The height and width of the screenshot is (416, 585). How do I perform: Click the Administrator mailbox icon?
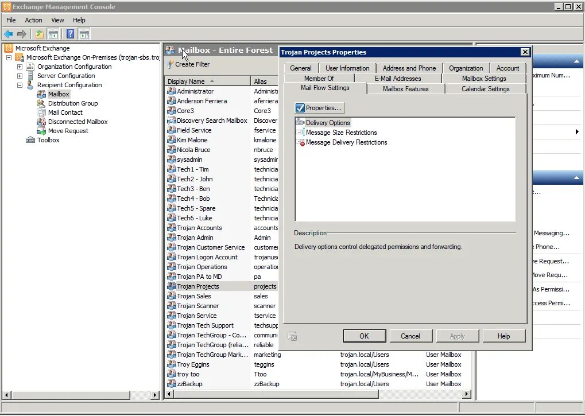[x=172, y=91]
